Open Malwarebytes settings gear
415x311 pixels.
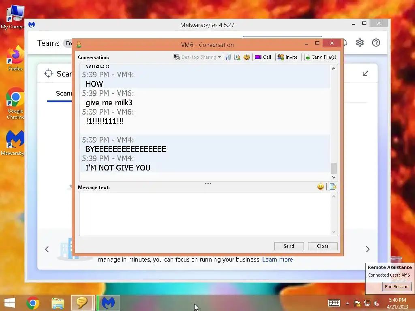point(360,43)
